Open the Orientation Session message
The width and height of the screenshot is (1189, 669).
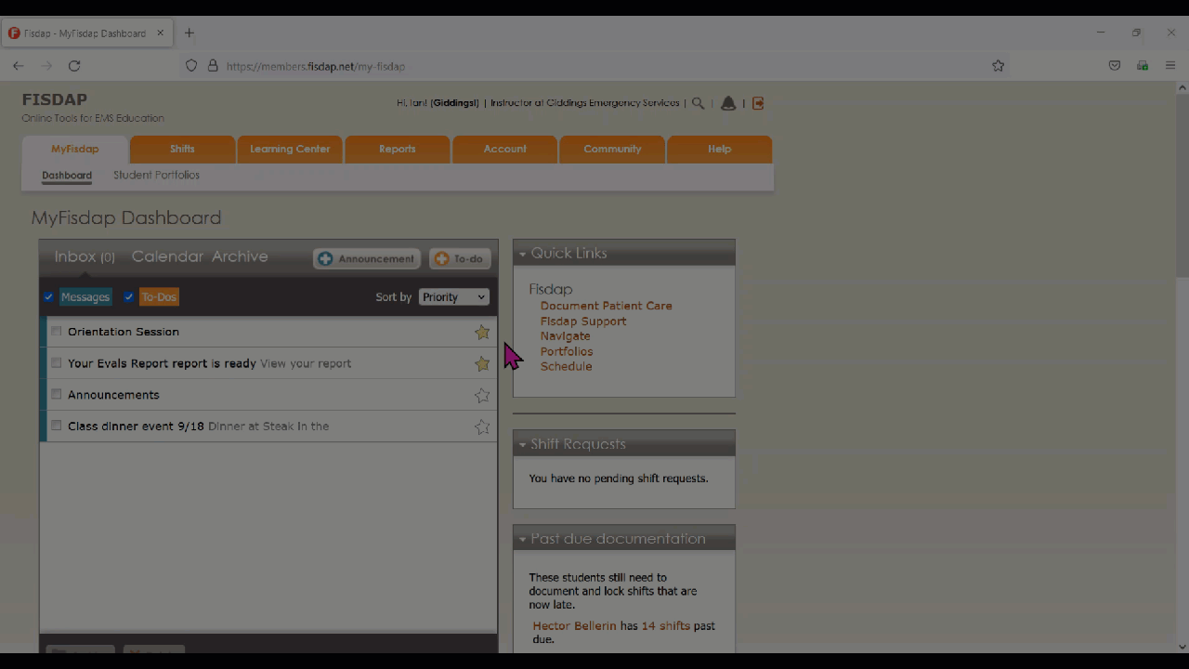pos(124,332)
